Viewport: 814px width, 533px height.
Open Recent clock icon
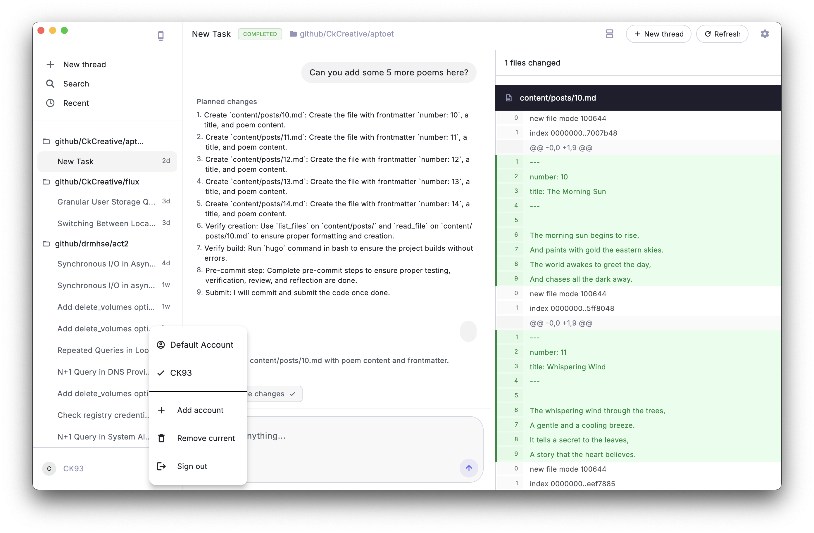(x=50, y=103)
